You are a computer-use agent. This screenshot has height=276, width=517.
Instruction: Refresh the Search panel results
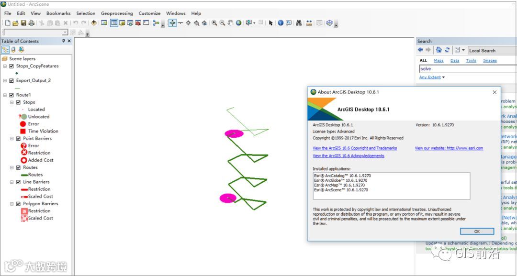(447, 50)
